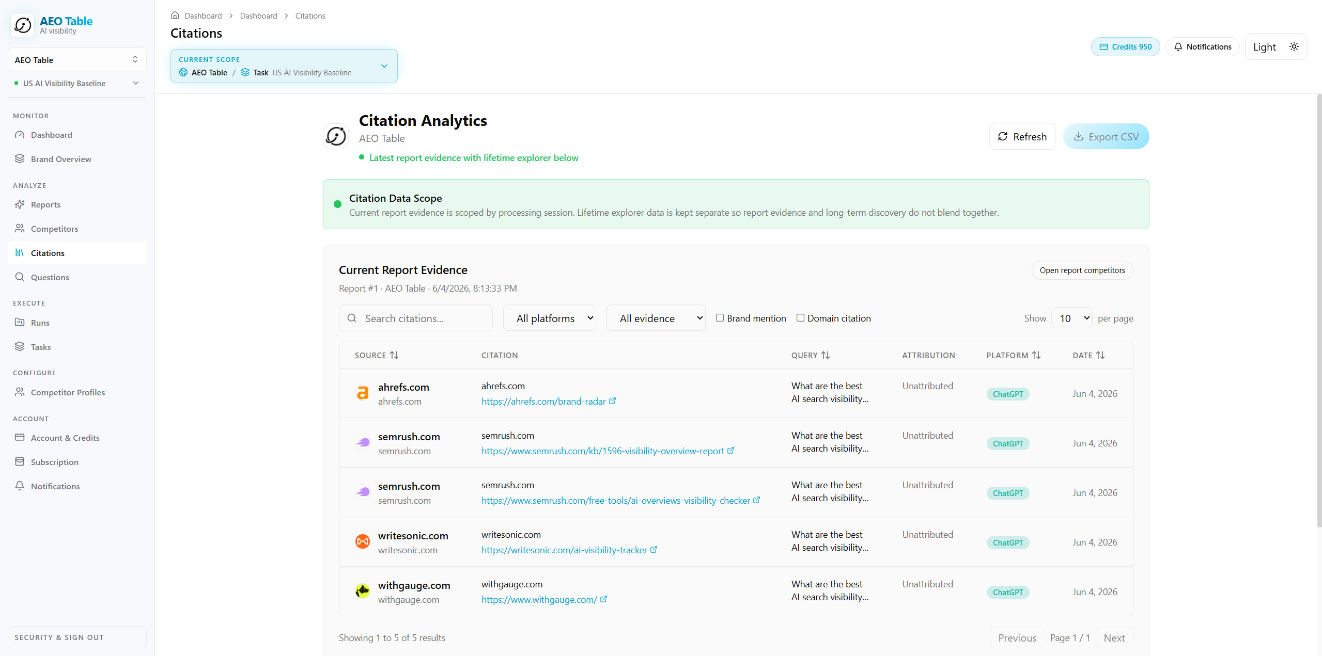Click Jun 4, 2026 date in withgauge row
Viewport: 1322px width, 656px height.
click(x=1095, y=591)
